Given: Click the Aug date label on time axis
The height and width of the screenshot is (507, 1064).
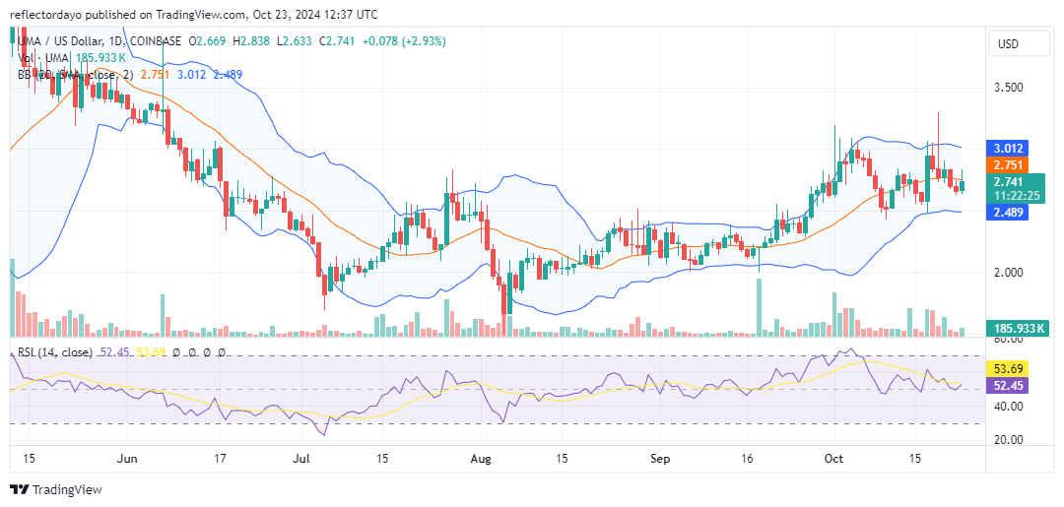Looking at the screenshot, I should [481, 459].
